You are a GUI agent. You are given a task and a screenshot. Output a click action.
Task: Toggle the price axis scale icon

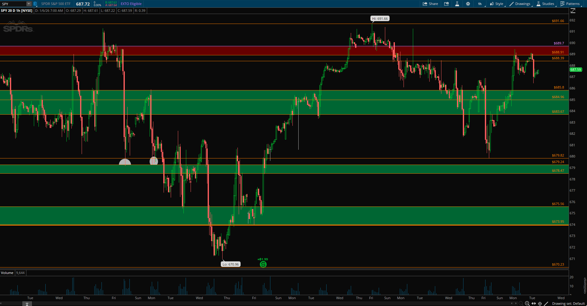[573, 11]
